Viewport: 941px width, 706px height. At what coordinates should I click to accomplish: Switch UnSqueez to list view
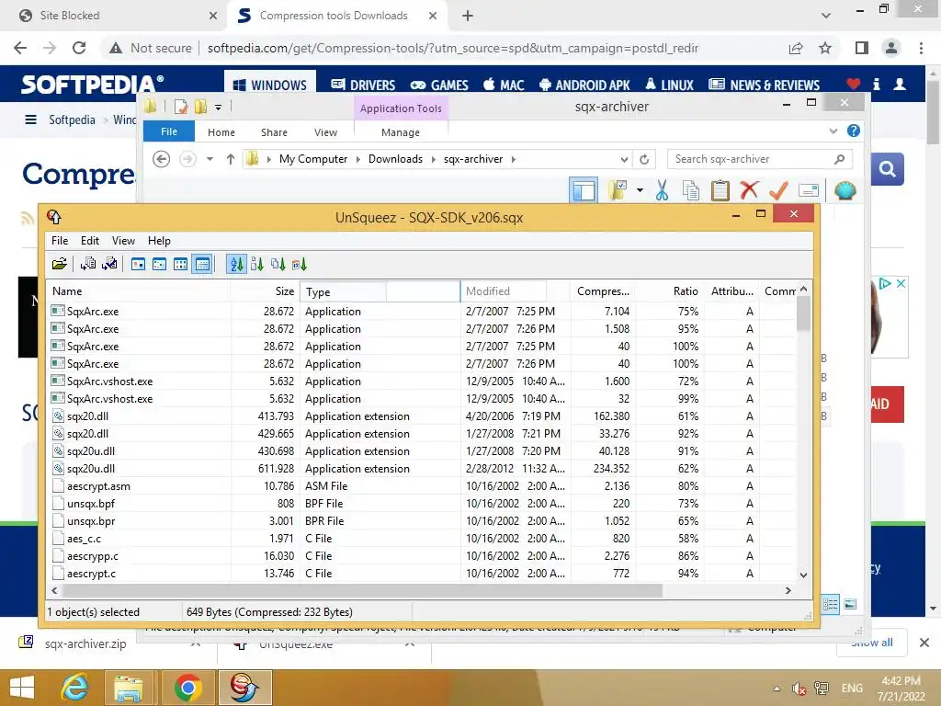180,264
